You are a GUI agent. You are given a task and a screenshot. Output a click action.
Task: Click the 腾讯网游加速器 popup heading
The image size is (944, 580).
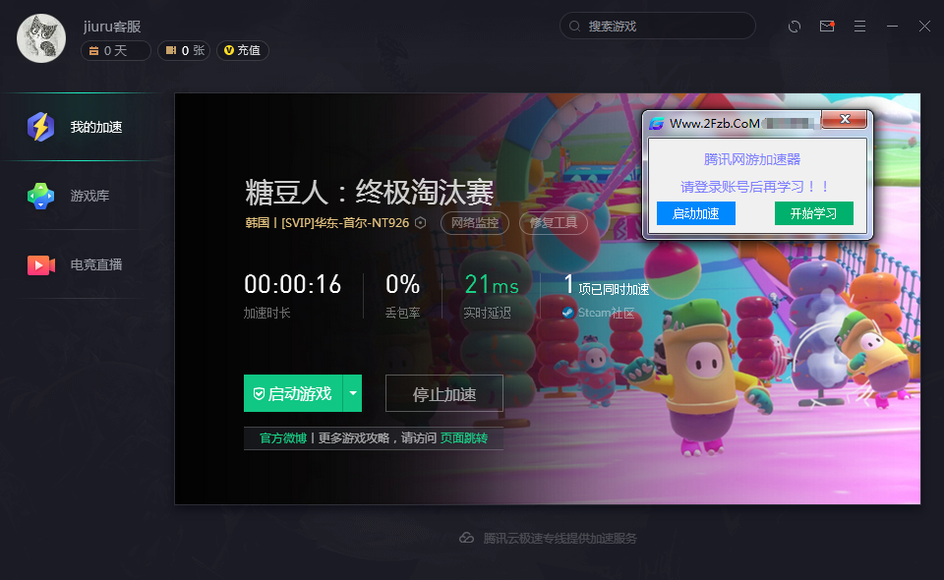click(x=752, y=159)
